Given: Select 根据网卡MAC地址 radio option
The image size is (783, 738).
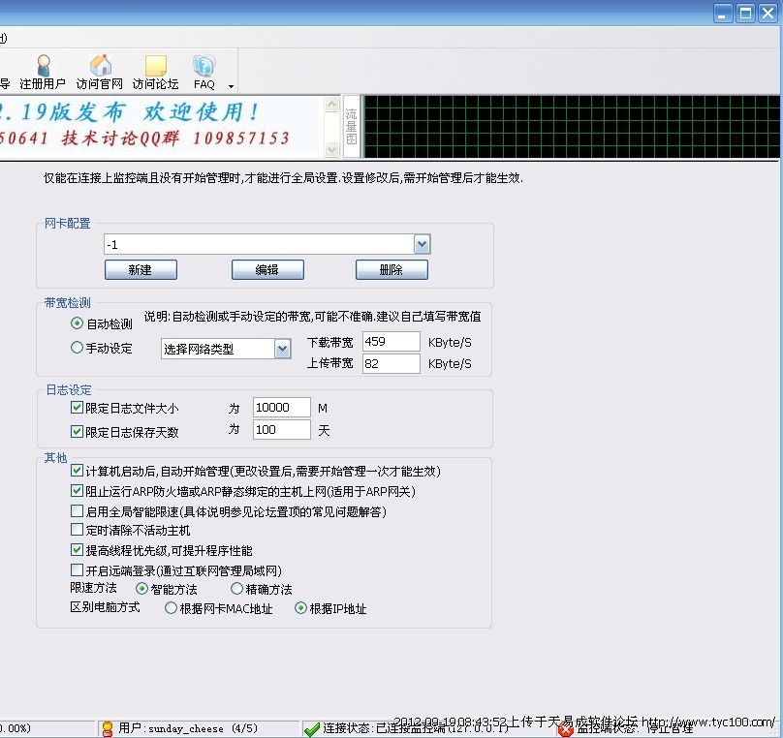Looking at the screenshot, I should (171, 609).
